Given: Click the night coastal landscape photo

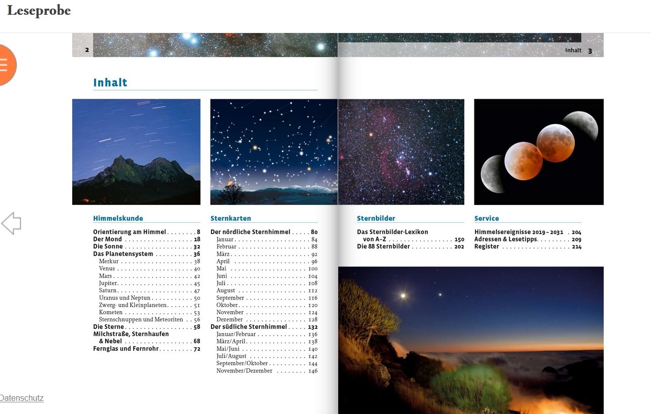Looking at the screenshot, I should (x=470, y=340).
